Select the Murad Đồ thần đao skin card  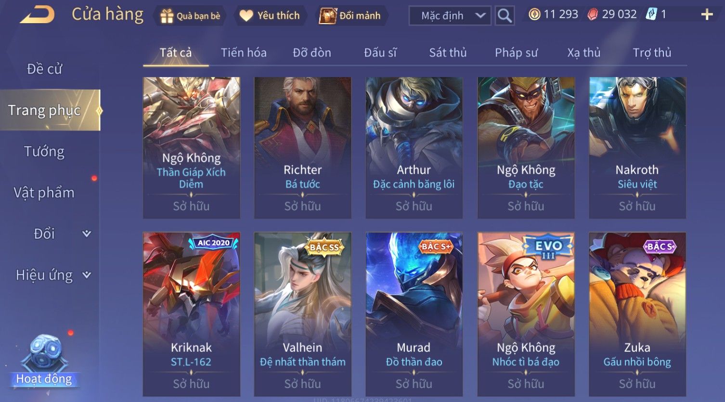[414, 314]
